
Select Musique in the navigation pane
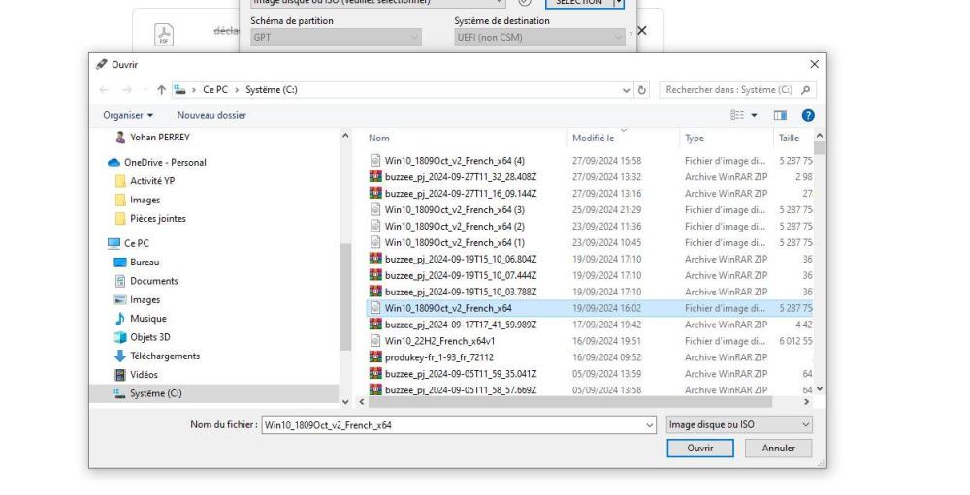[142, 318]
